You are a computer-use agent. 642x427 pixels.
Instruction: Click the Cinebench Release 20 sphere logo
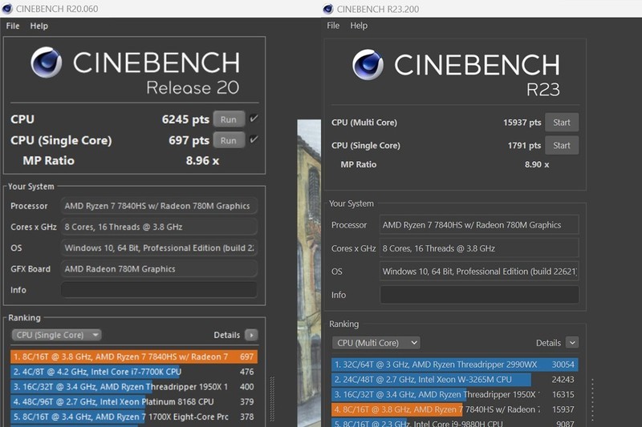(47, 62)
